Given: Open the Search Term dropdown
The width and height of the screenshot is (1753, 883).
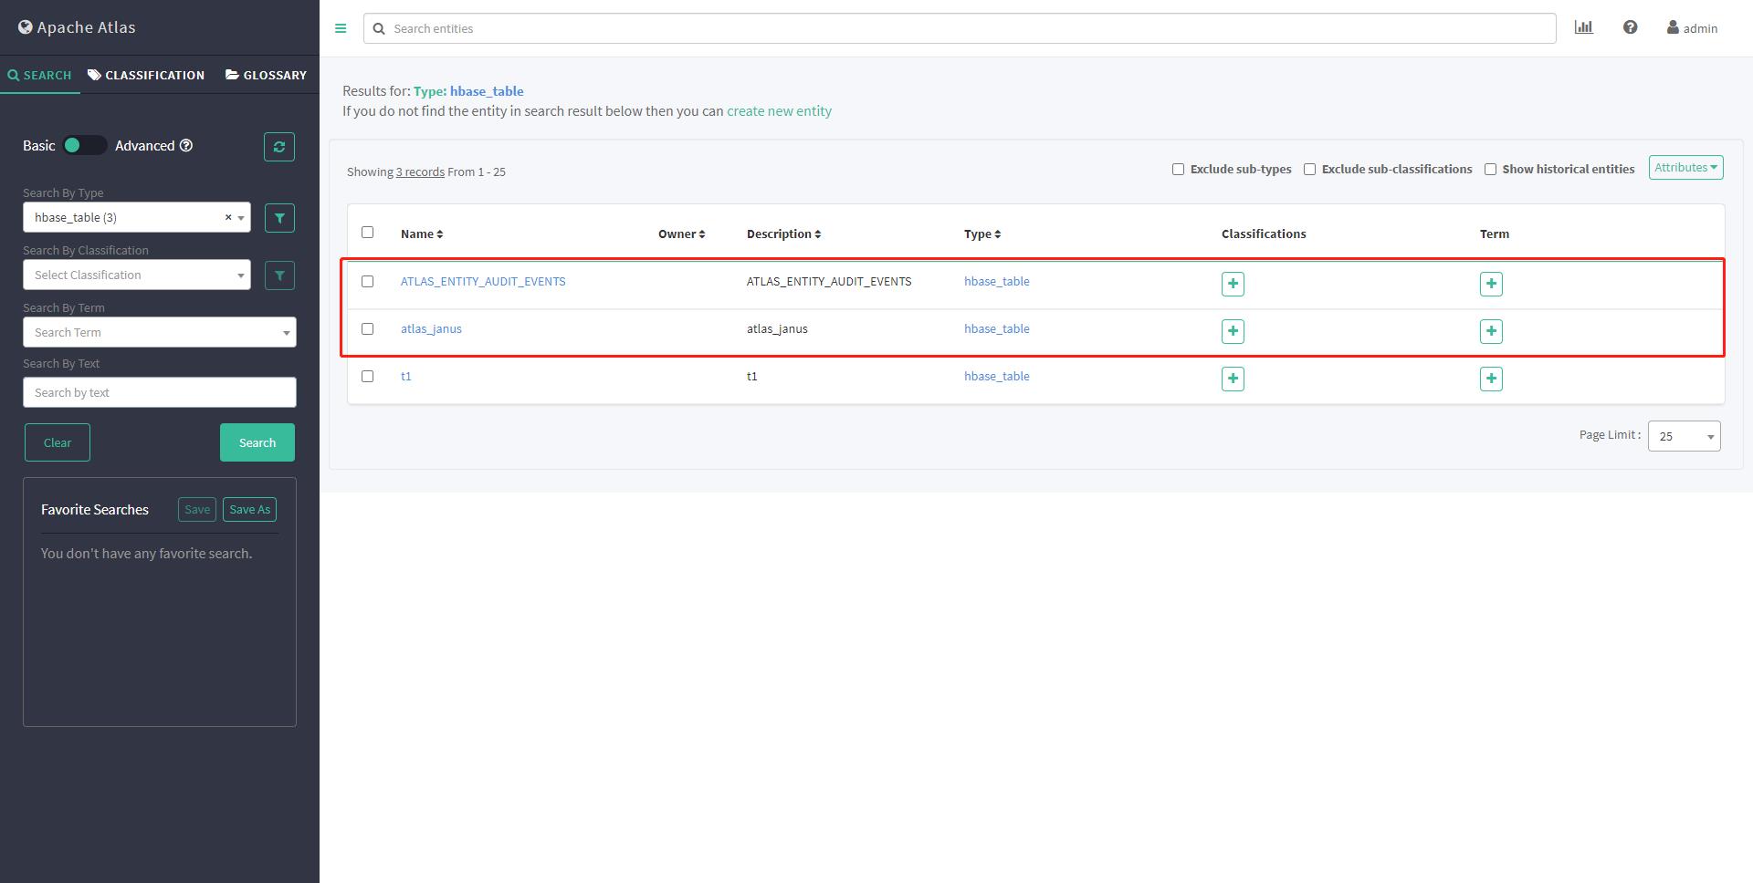Looking at the screenshot, I should pos(160,332).
